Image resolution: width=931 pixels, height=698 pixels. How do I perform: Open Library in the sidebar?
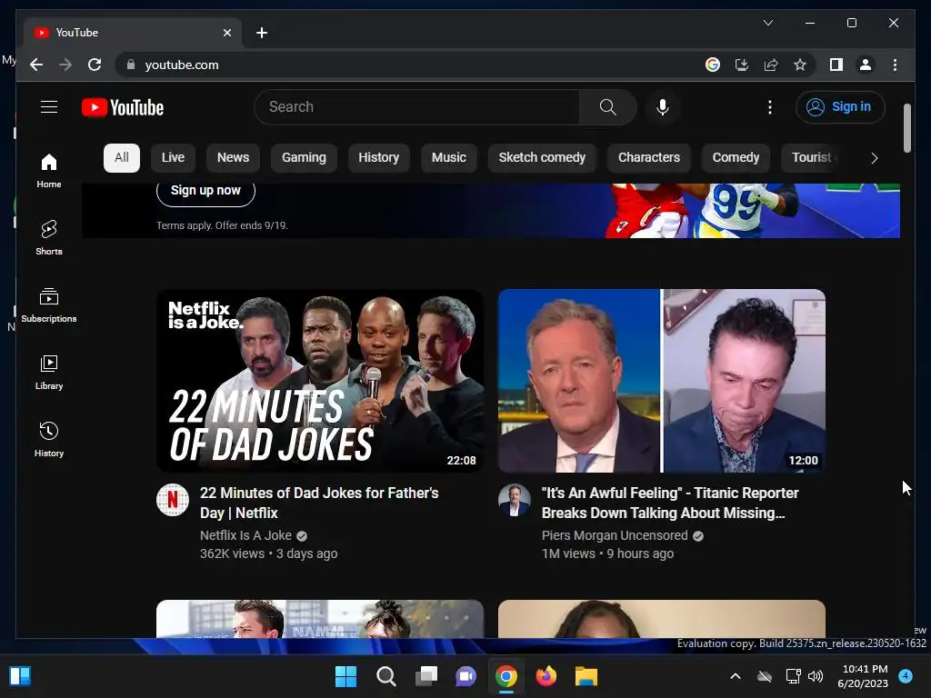(x=49, y=372)
